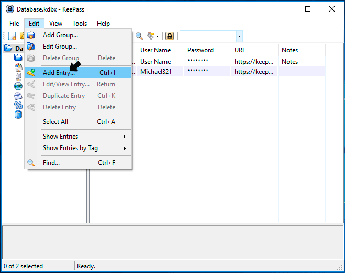Choose Find... in the Edit menu
The height and width of the screenshot is (273, 345).
click(x=78, y=163)
